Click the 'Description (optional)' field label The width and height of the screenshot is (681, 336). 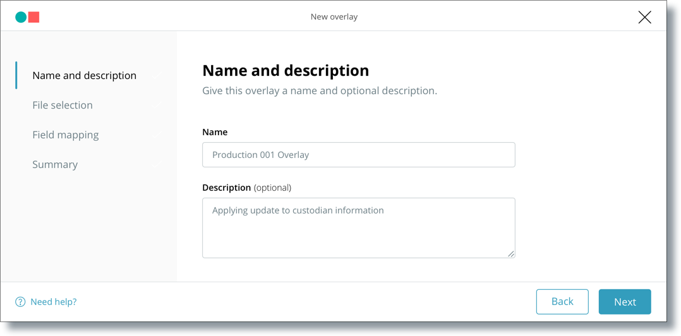246,188
